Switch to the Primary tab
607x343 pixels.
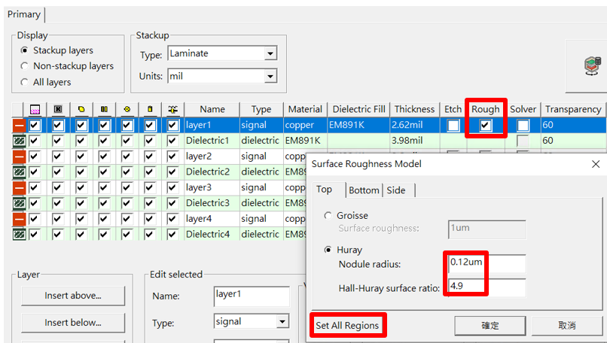click(x=24, y=15)
